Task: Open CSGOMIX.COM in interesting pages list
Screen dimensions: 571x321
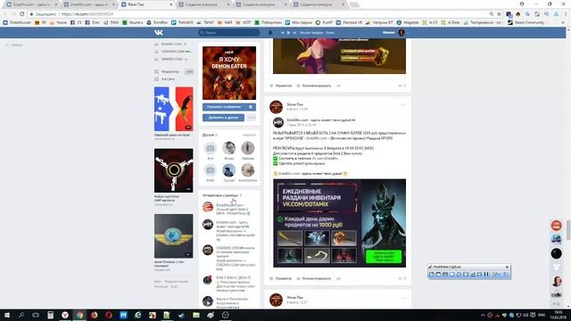Action: [228, 248]
